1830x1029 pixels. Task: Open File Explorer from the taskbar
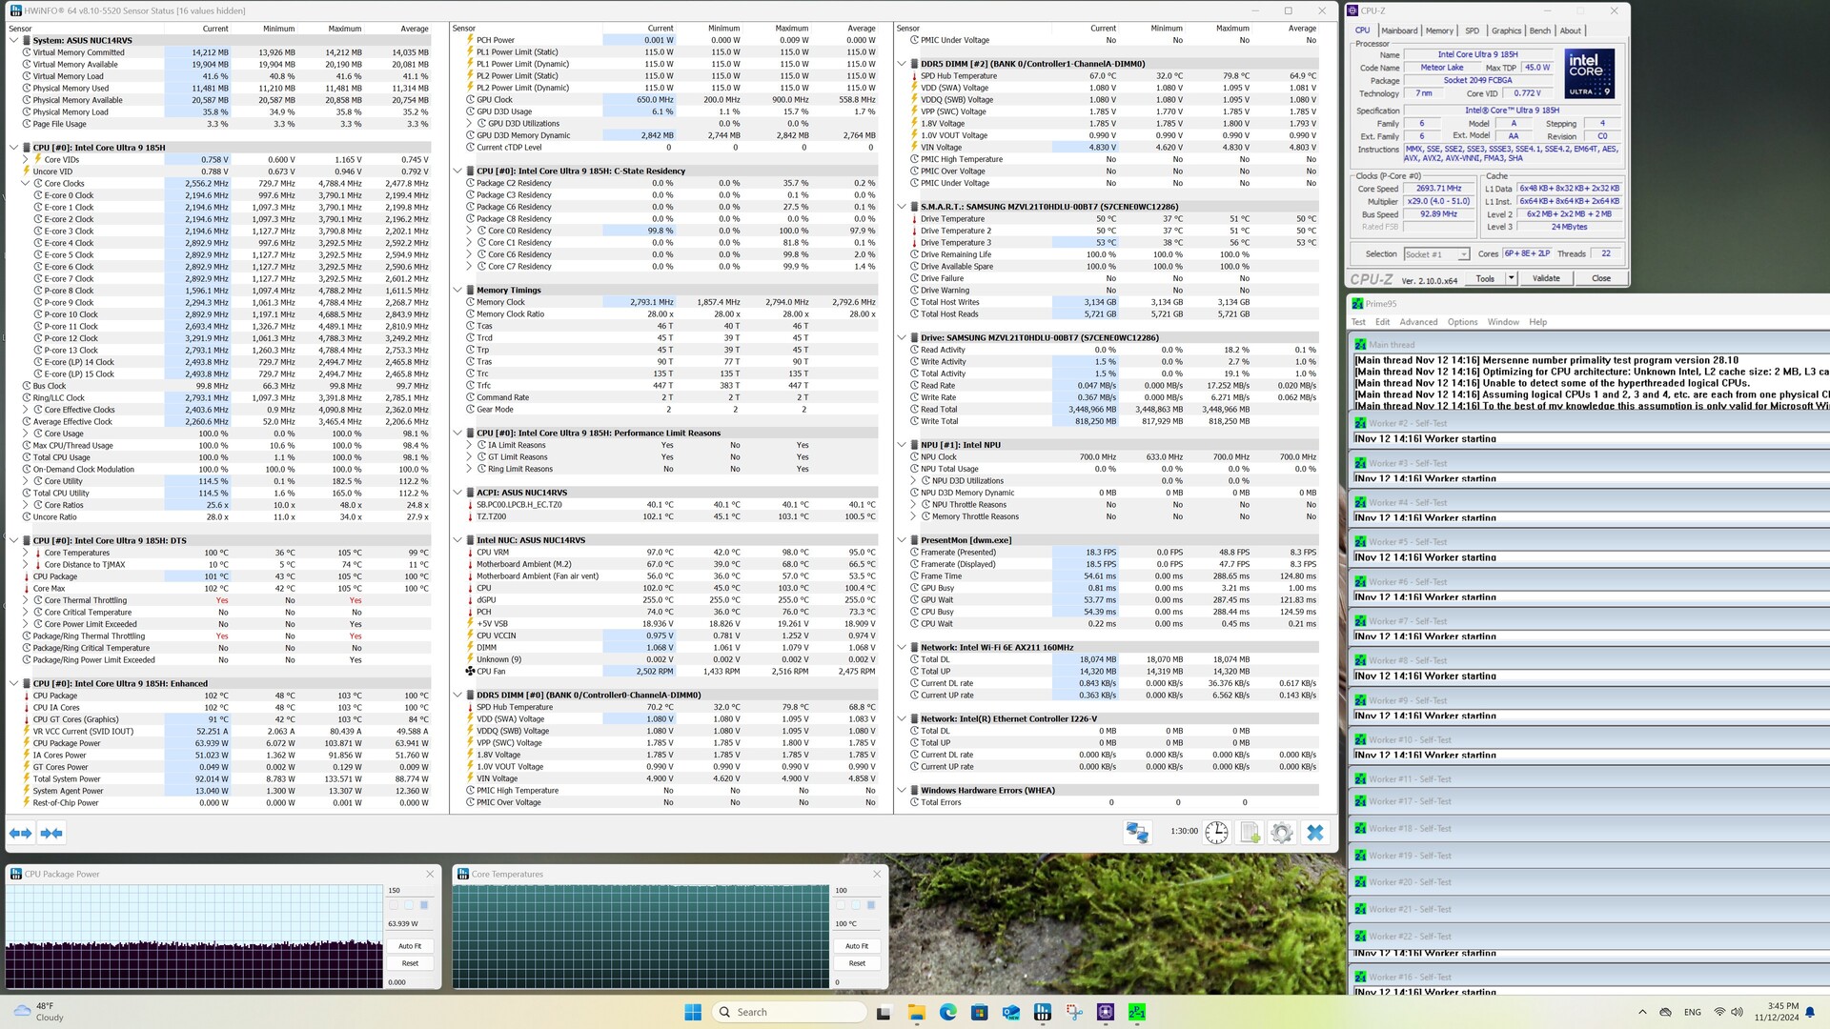(916, 1012)
